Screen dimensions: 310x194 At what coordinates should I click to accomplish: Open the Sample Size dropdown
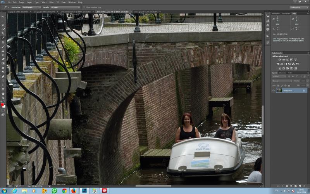[x=31, y=7]
